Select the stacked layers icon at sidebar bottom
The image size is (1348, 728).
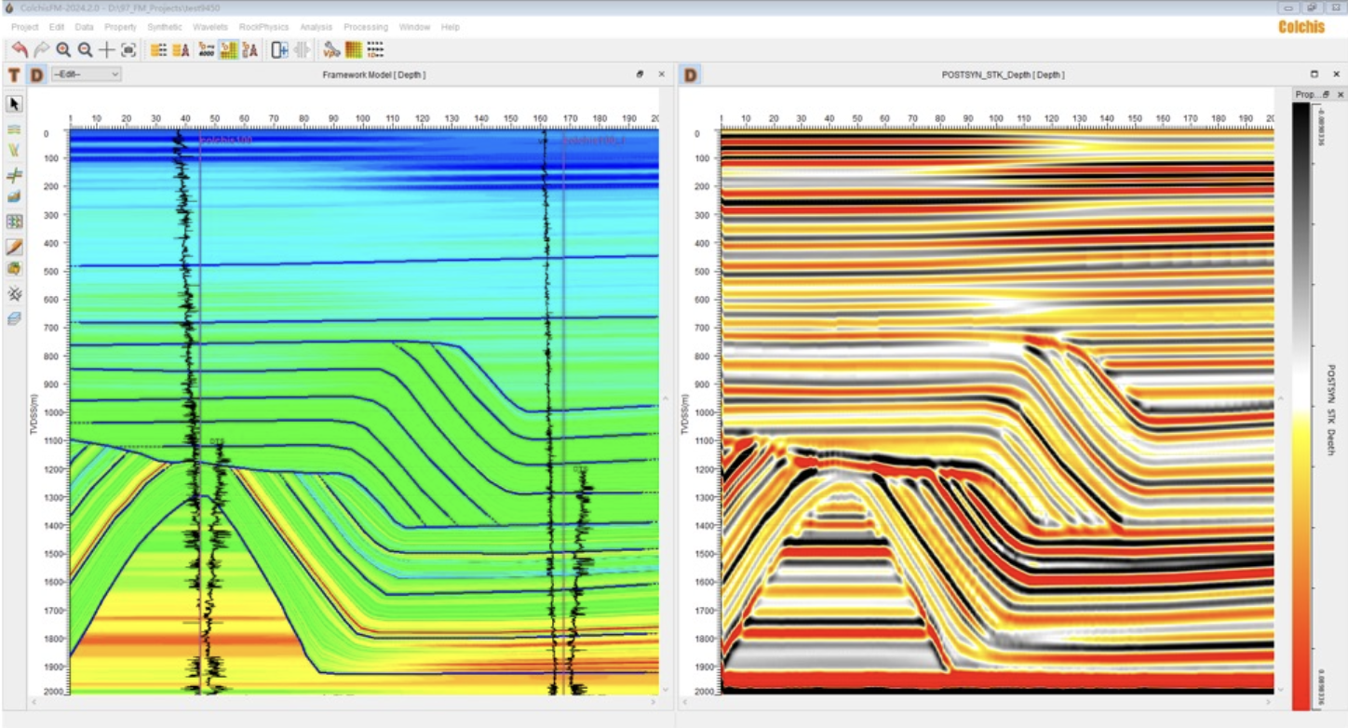pos(15,318)
